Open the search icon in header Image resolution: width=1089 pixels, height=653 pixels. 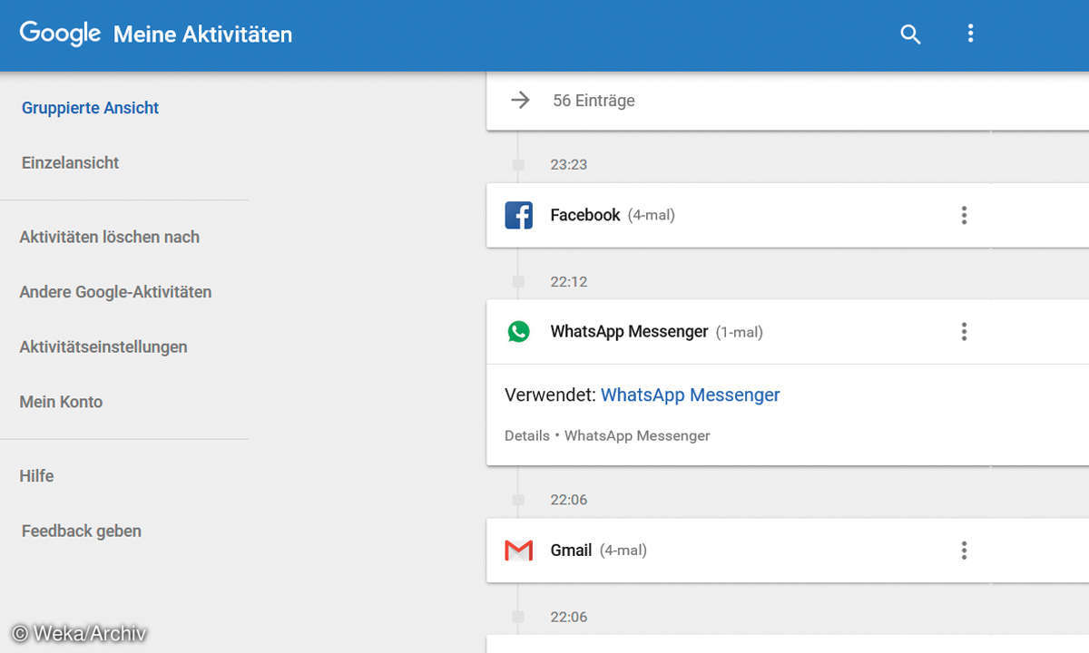coord(910,34)
